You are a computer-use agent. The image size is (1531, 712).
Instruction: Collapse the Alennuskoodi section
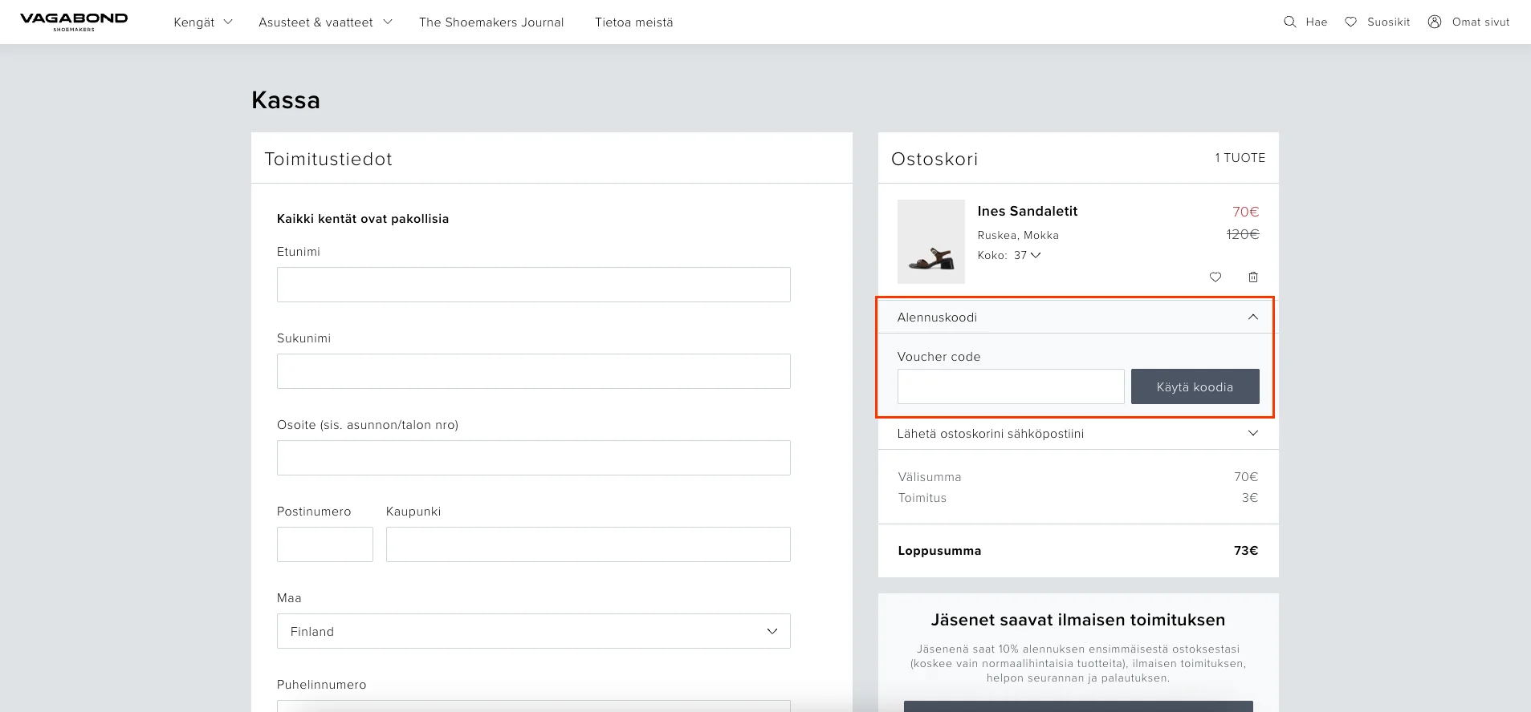[x=1078, y=318]
